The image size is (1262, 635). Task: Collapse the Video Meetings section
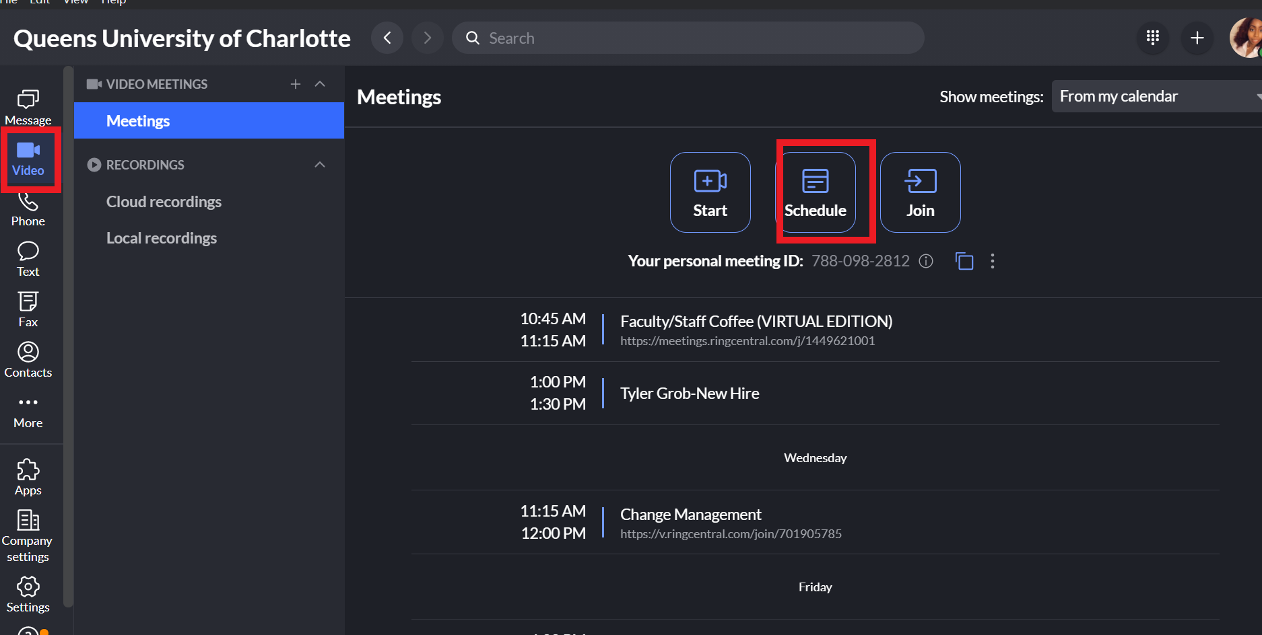pyautogui.click(x=320, y=84)
